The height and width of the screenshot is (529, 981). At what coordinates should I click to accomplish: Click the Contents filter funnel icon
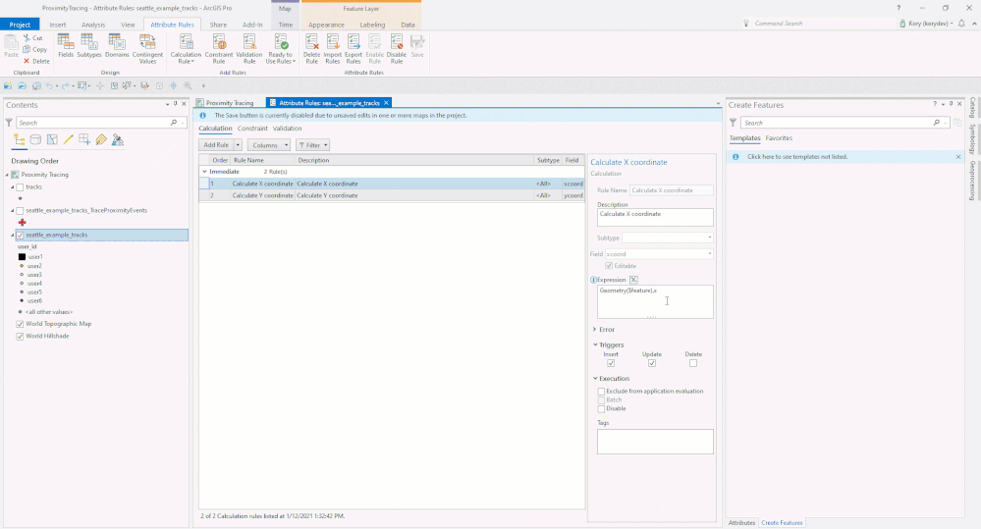tap(9, 123)
